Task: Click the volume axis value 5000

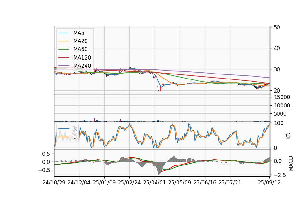Action: click(x=280, y=114)
